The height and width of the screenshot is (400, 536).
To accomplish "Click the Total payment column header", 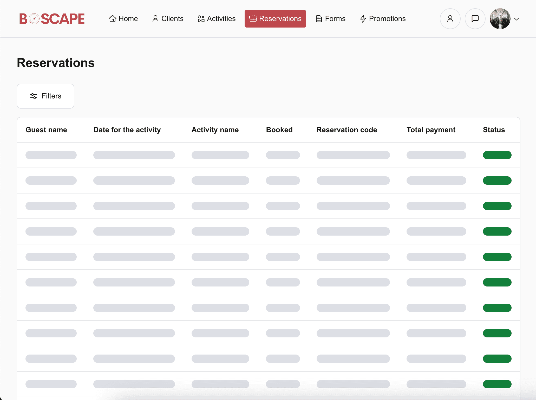I will click(431, 130).
